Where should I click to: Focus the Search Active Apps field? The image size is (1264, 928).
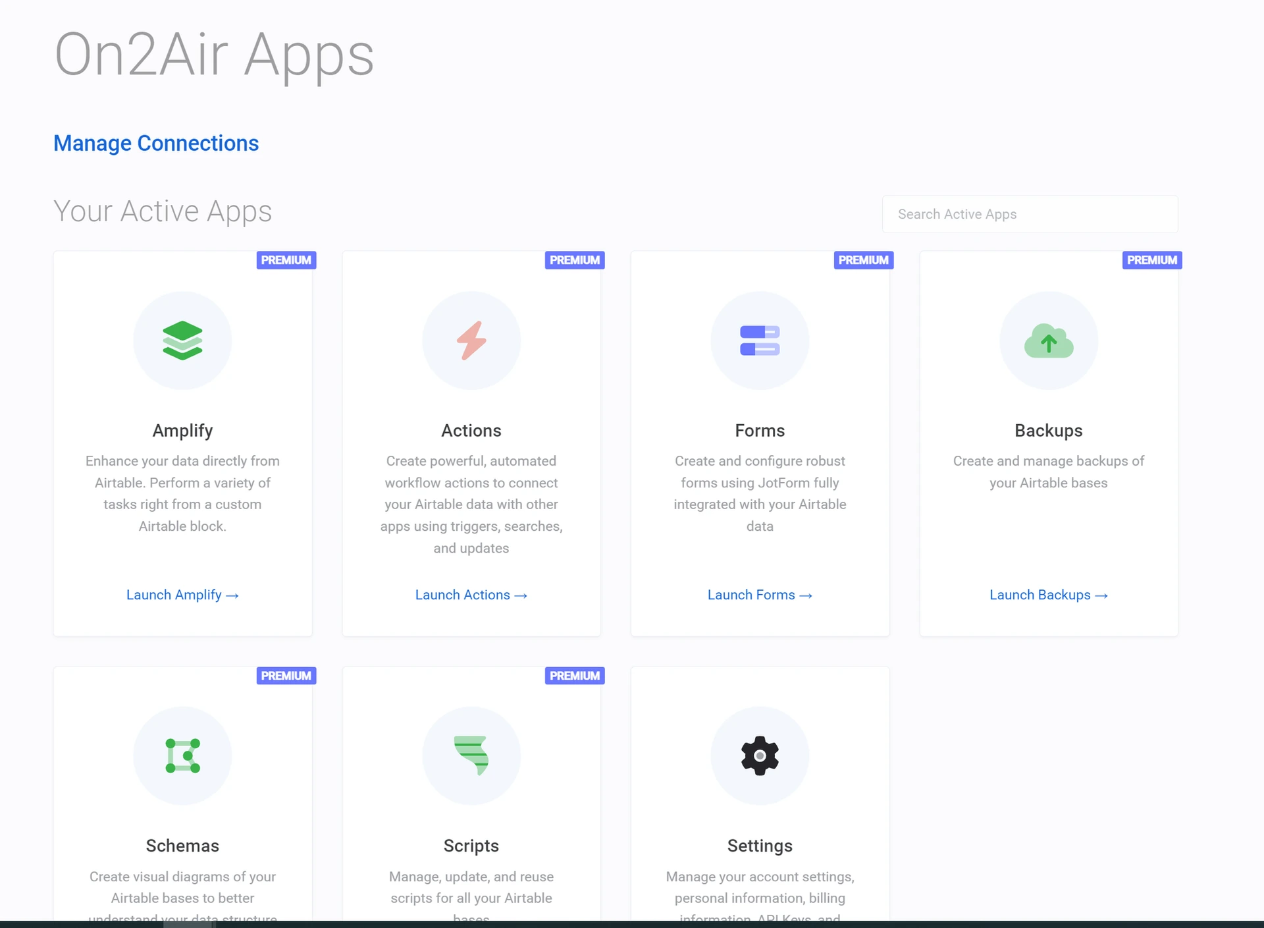1030,214
